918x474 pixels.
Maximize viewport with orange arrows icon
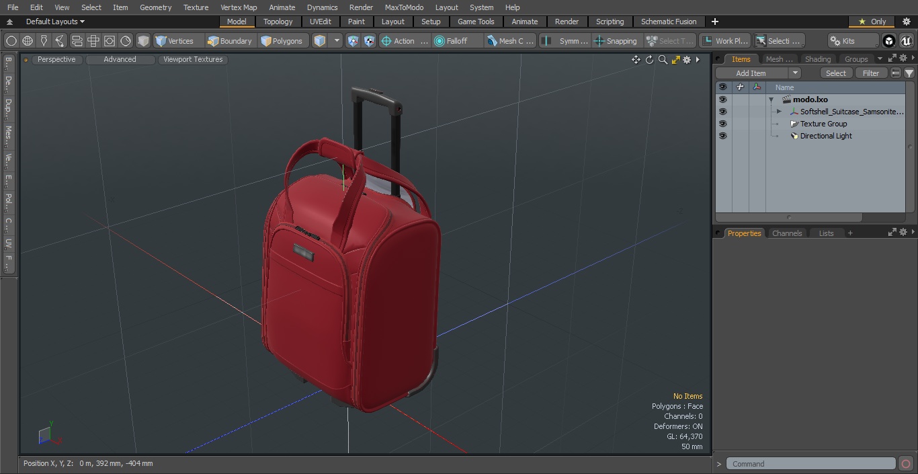(x=675, y=60)
